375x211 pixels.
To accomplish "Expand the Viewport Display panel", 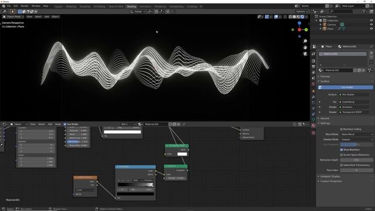I will click(x=330, y=176).
